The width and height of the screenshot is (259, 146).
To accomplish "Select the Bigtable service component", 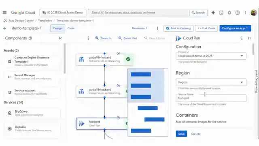I will coord(32,129).
